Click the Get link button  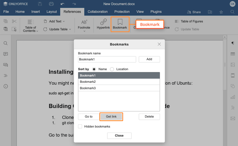(111, 117)
